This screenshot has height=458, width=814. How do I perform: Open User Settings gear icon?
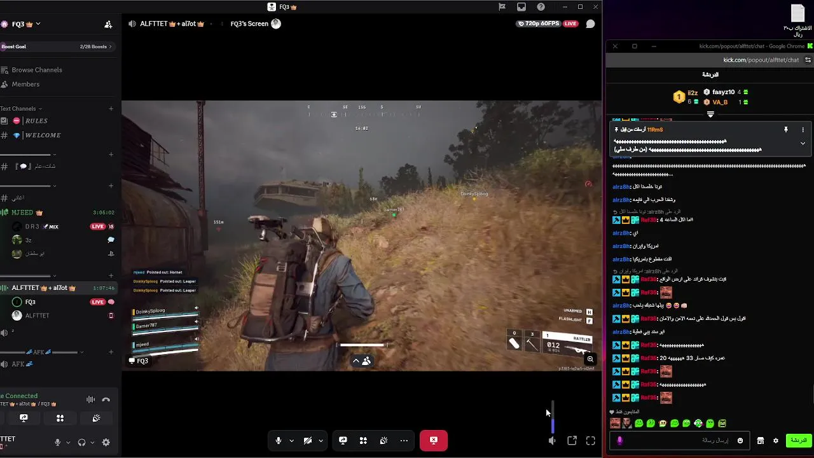[x=106, y=442]
